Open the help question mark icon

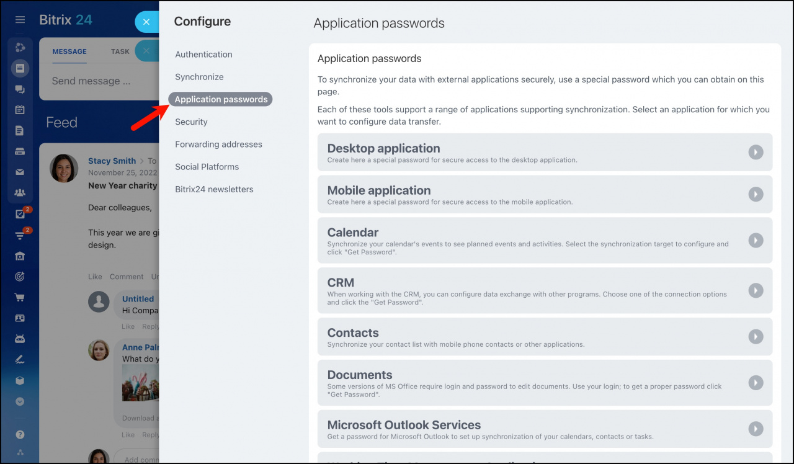pos(20,434)
